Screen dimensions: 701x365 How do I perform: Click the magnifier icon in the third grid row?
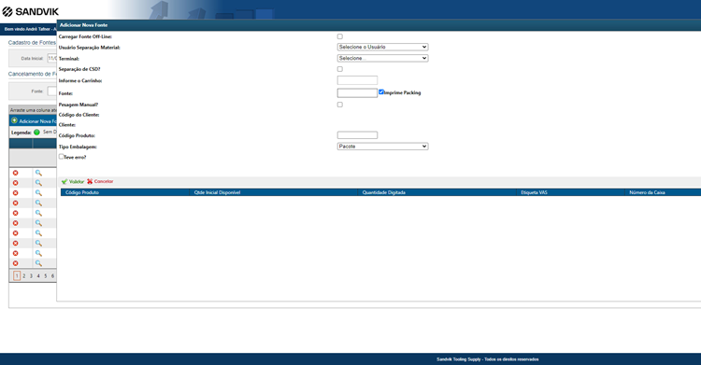[x=38, y=193]
